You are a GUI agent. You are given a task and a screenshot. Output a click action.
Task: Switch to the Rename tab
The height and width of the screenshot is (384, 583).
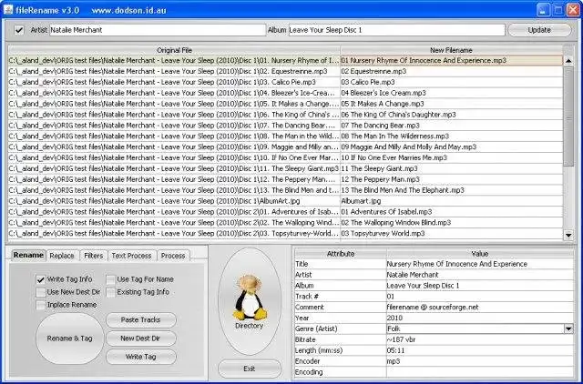(28, 255)
